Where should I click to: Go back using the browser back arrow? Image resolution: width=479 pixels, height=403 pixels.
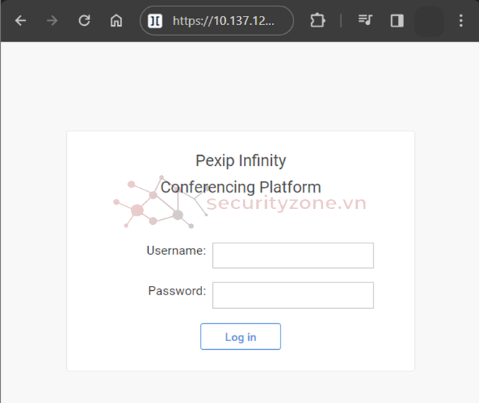(x=20, y=21)
